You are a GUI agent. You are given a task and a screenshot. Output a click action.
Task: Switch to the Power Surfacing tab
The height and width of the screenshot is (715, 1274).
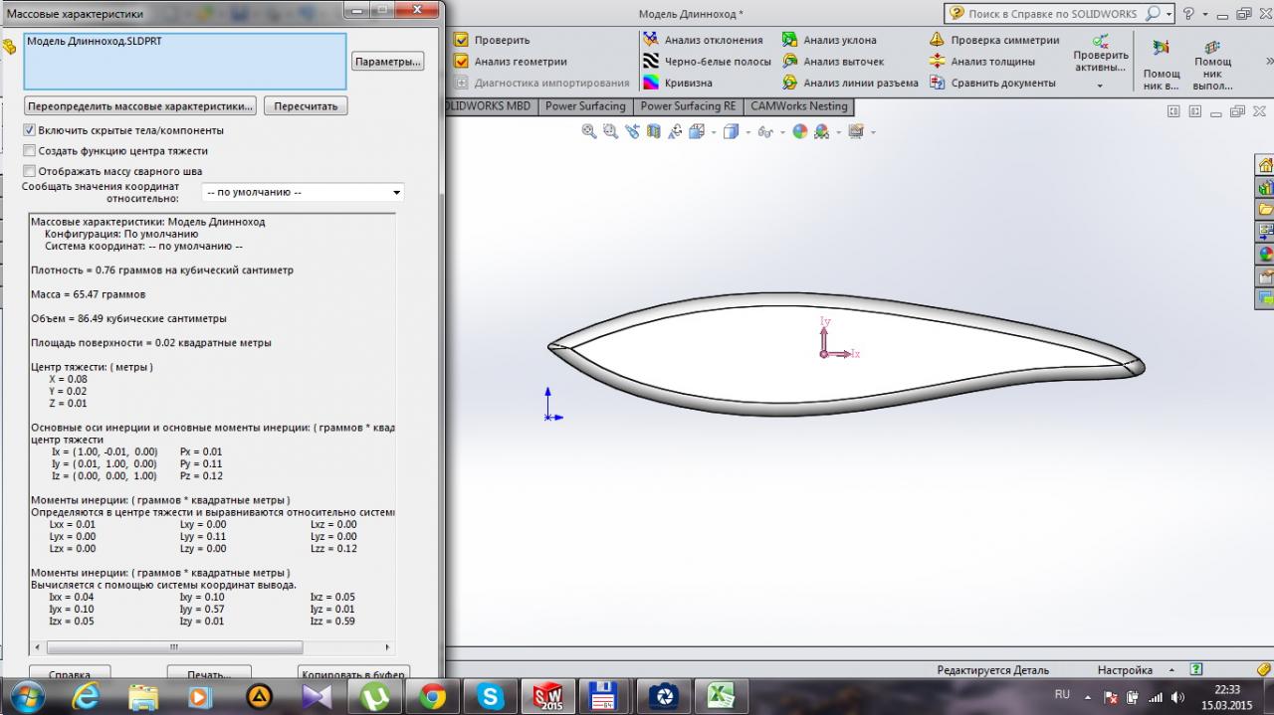click(586, 106)
